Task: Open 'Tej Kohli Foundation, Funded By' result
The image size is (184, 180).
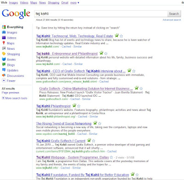Action: [83, 175]
